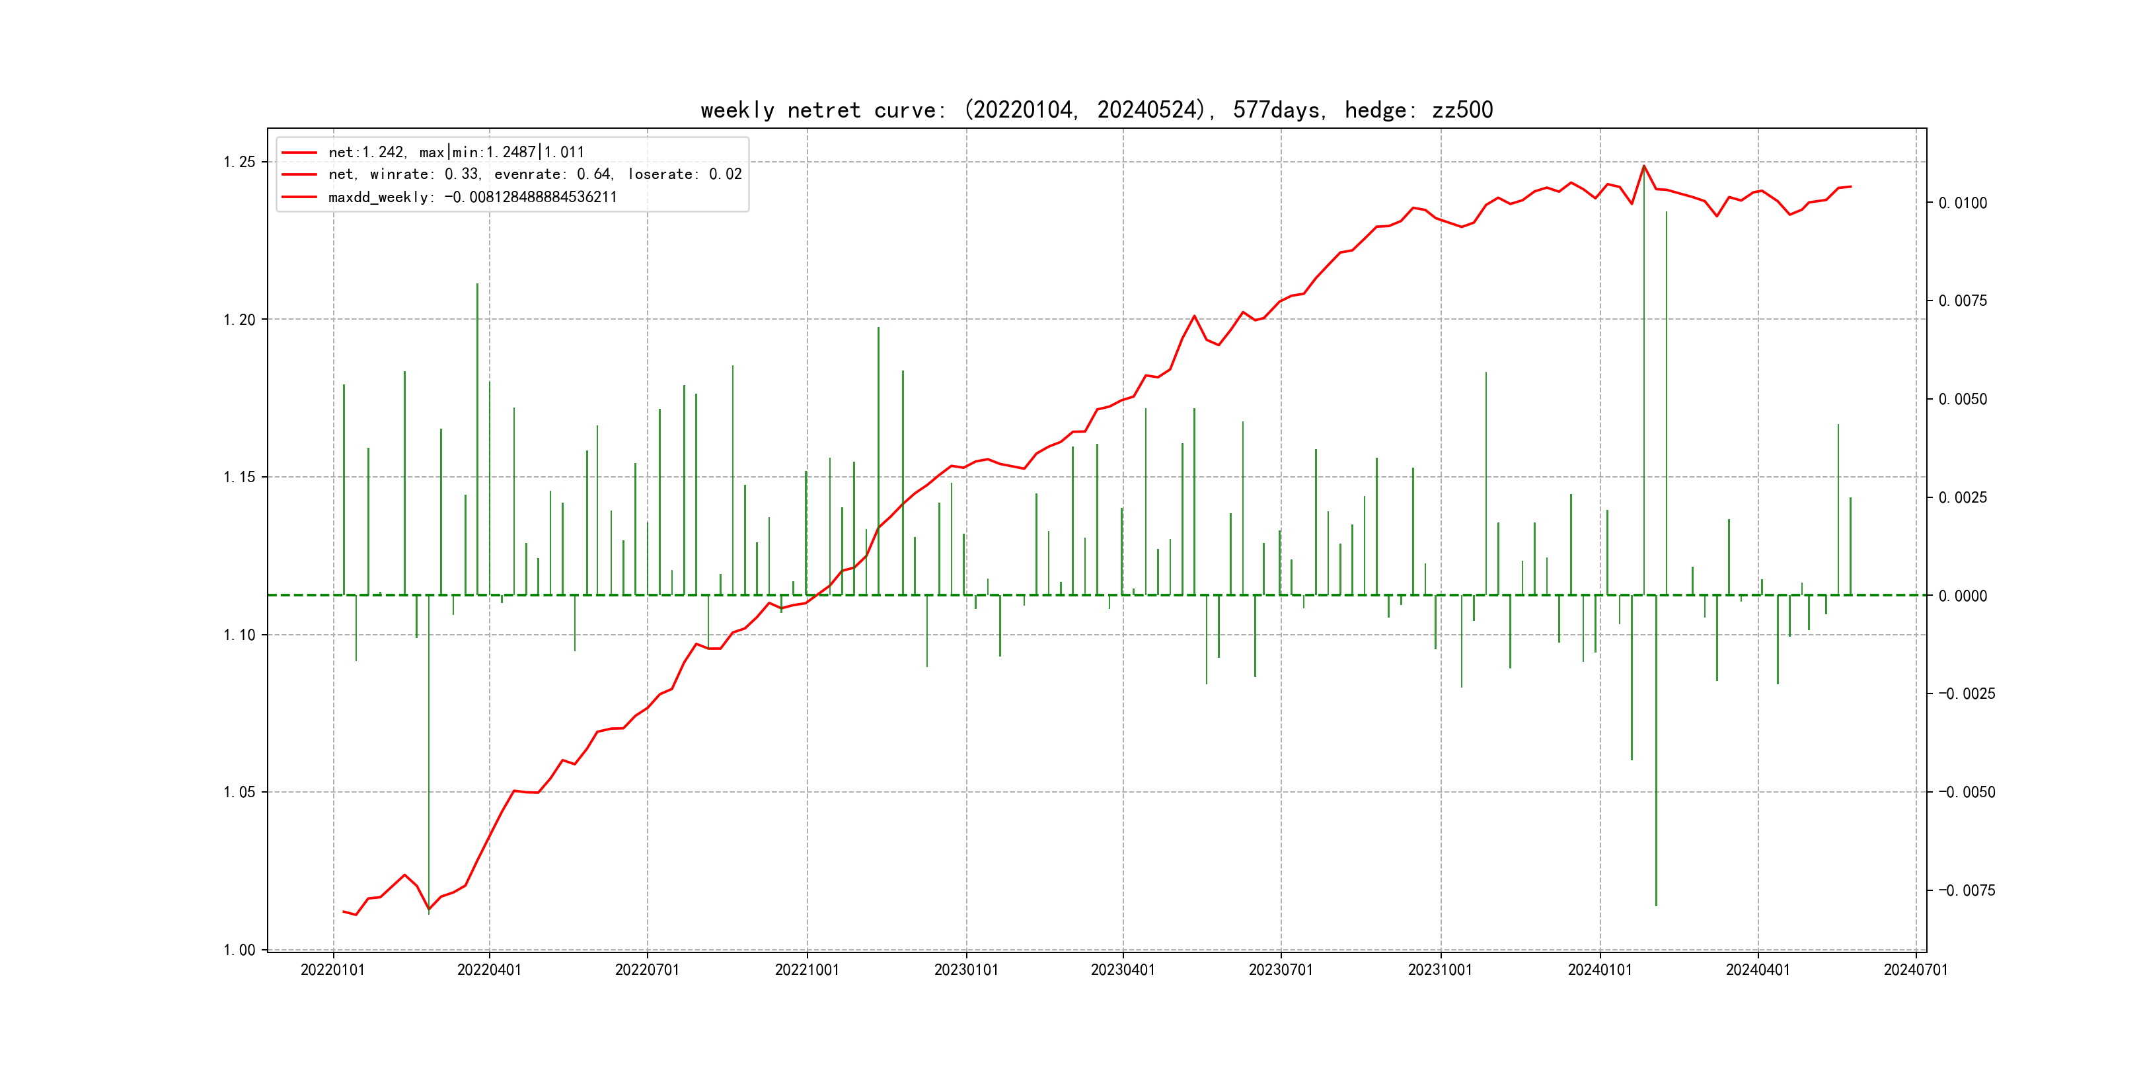Click the 1.00 left axis tick label
The height and width of the screenshot is (1070, 2141).
[239, 950]
